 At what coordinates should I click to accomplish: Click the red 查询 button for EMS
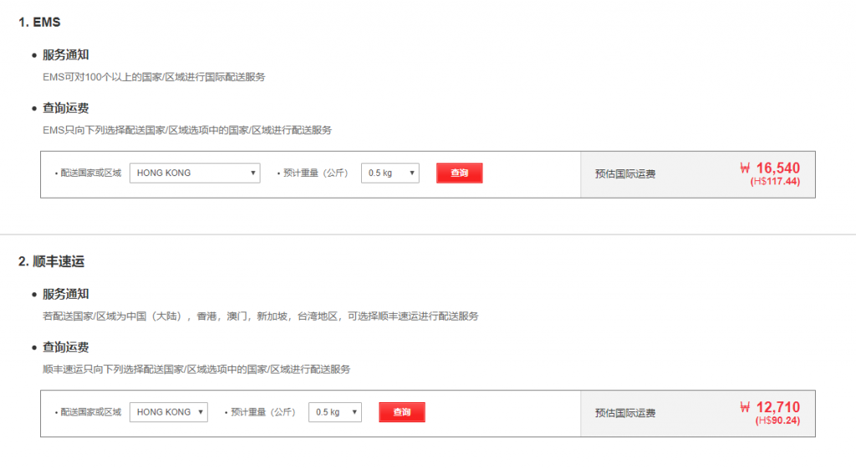click(x=459, y=173)
